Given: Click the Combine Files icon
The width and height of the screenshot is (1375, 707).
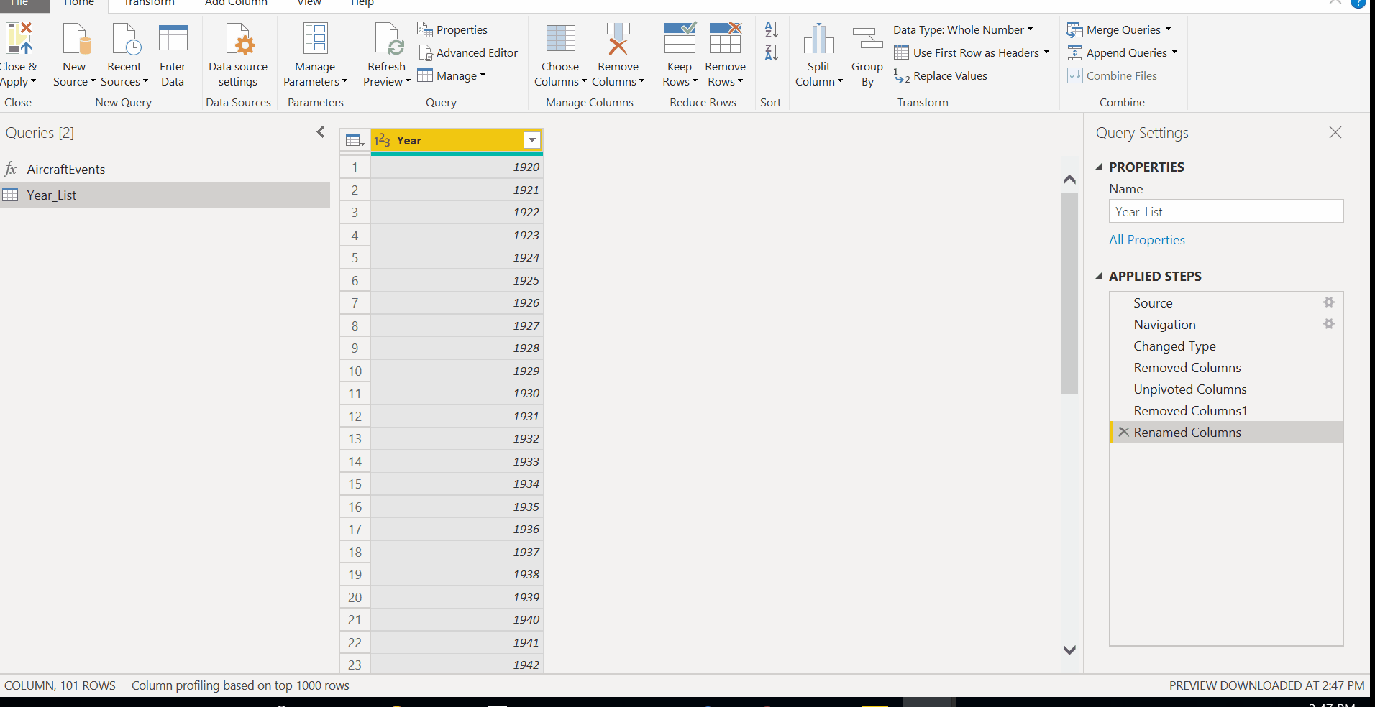Looking at the screenshot, I should click(x=1074, y=75).
